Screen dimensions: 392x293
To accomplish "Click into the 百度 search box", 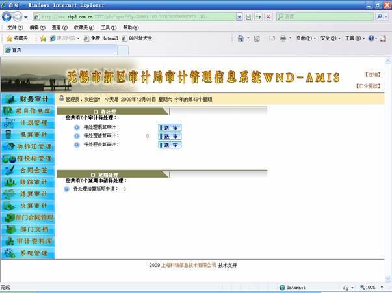I will [x=325, y=16].
